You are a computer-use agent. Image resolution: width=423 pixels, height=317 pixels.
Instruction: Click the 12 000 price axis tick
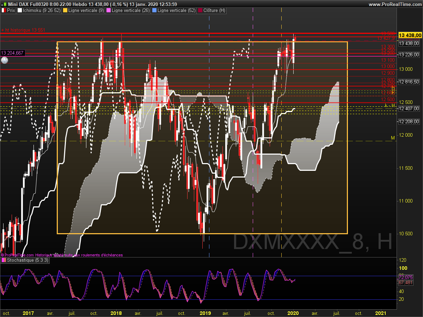pyautogui.click(x=406, y=135)
